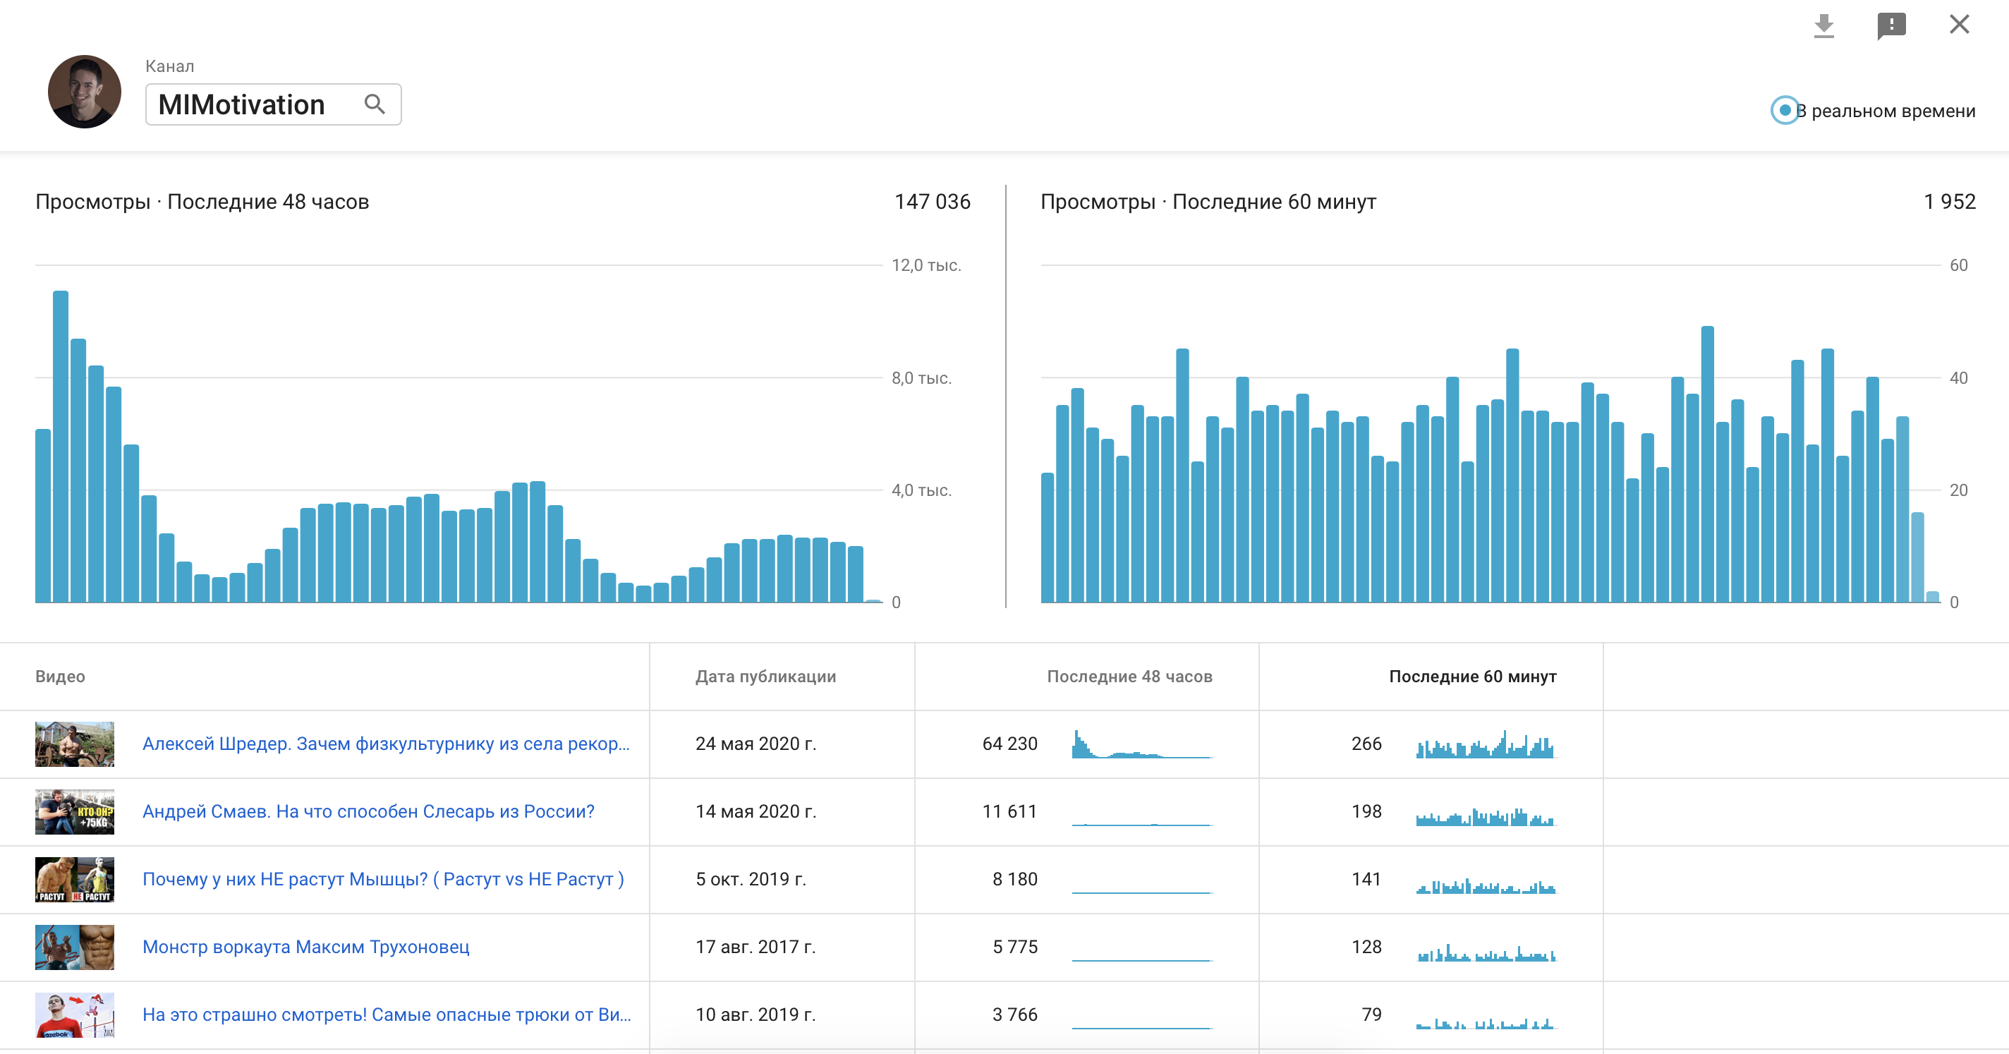Click the '266' 60-minute value
The height and width of the screenshot is (1054, 2009).
click(1366, 744)
